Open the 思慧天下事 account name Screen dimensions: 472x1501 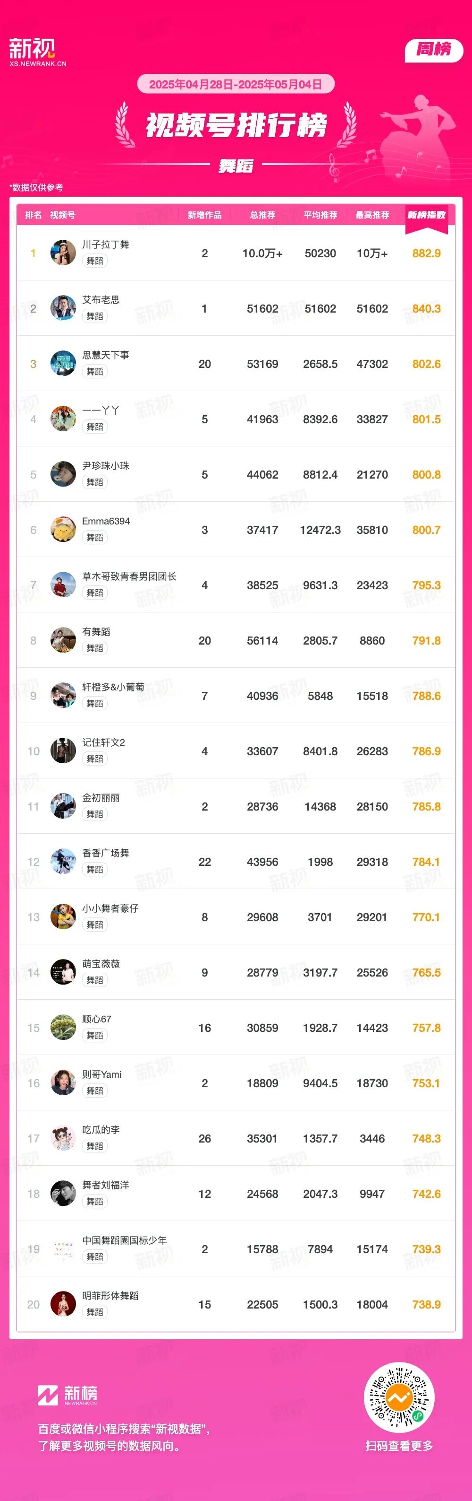106,355
